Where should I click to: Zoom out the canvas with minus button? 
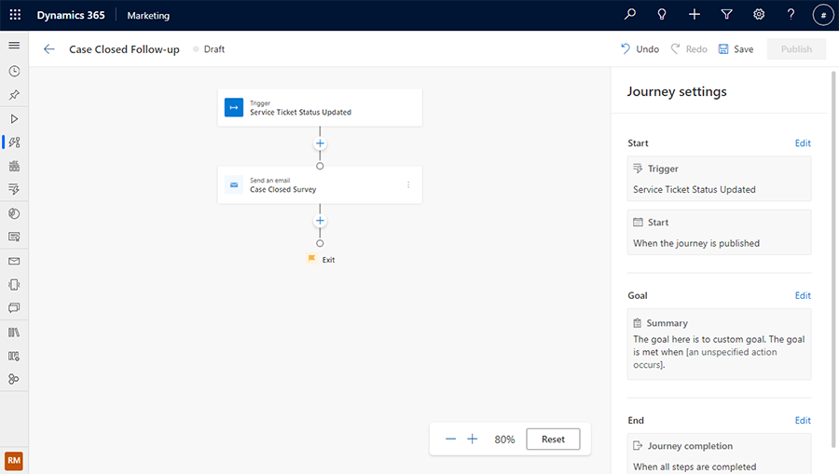pyautogui.click(x=451, y=440)
